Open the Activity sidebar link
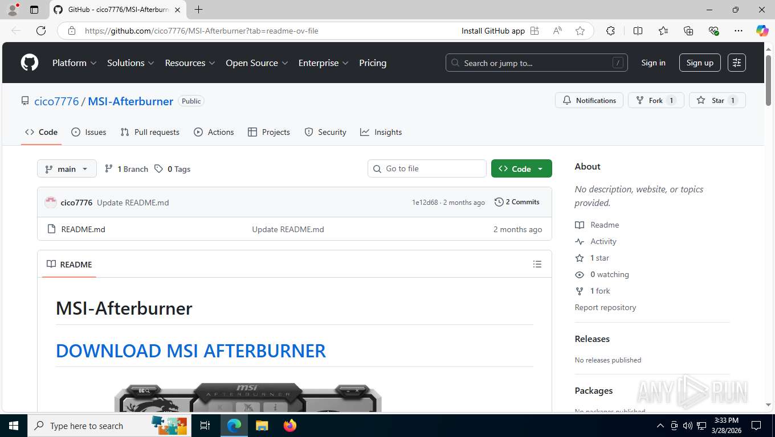The image size is (775, 437). point(596,241)
